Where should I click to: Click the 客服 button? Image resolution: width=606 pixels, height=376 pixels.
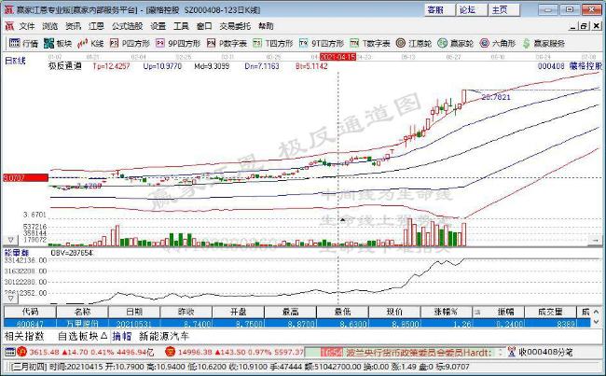click(x=439, y=9)
